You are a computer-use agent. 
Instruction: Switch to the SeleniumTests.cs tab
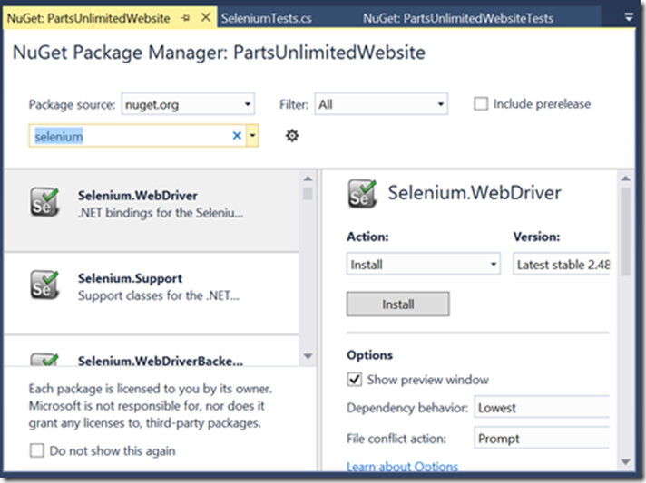(266, 18)
